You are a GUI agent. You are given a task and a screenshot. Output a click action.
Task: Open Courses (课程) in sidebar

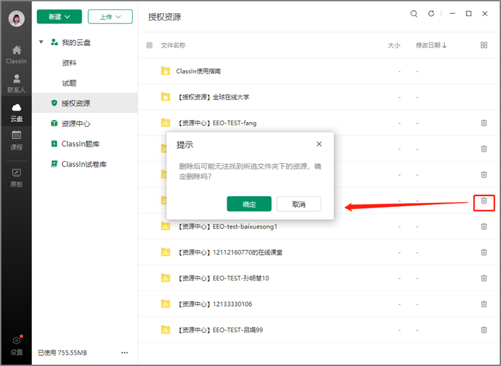point(16,140)
